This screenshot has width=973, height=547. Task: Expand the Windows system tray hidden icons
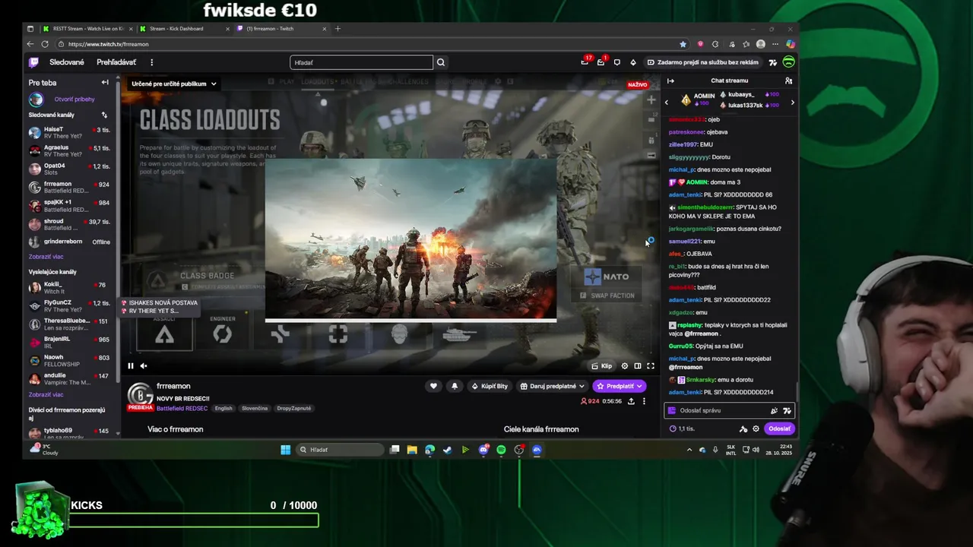pos(689,450)
